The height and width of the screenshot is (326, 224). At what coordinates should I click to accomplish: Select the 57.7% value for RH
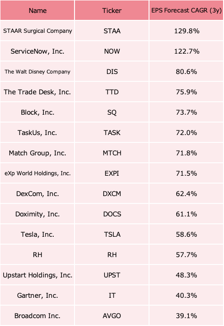tap(187, 255)
